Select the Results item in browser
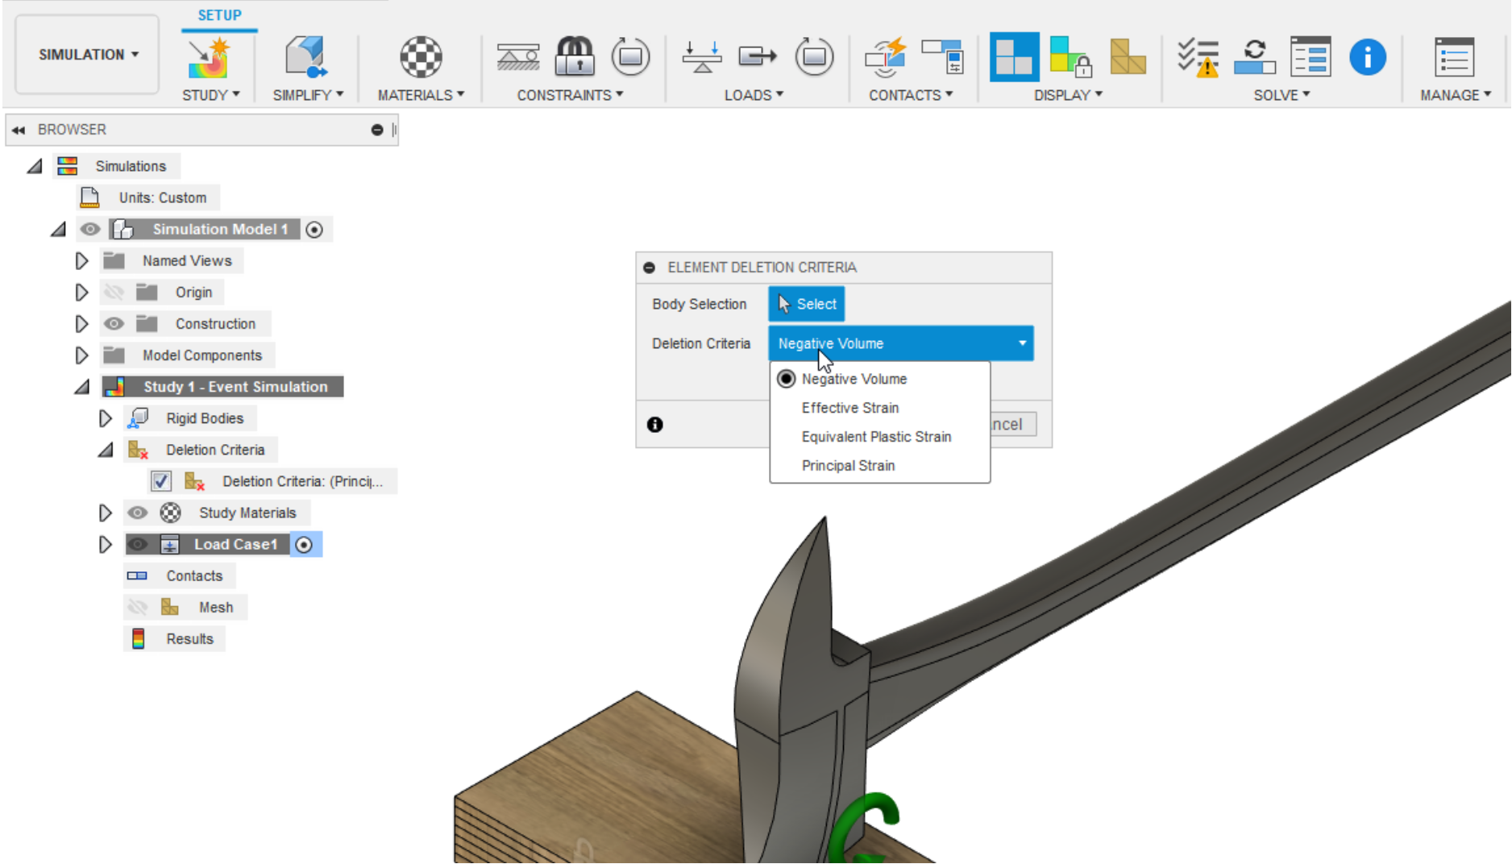Screen dimensions: 1512x864 pyautogui.click(x=189, y=639)
